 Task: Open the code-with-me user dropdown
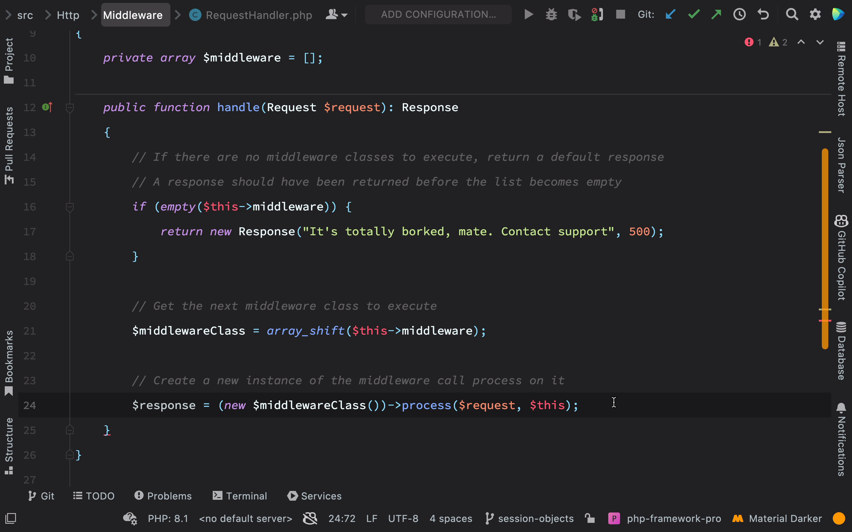click(336, 15)
